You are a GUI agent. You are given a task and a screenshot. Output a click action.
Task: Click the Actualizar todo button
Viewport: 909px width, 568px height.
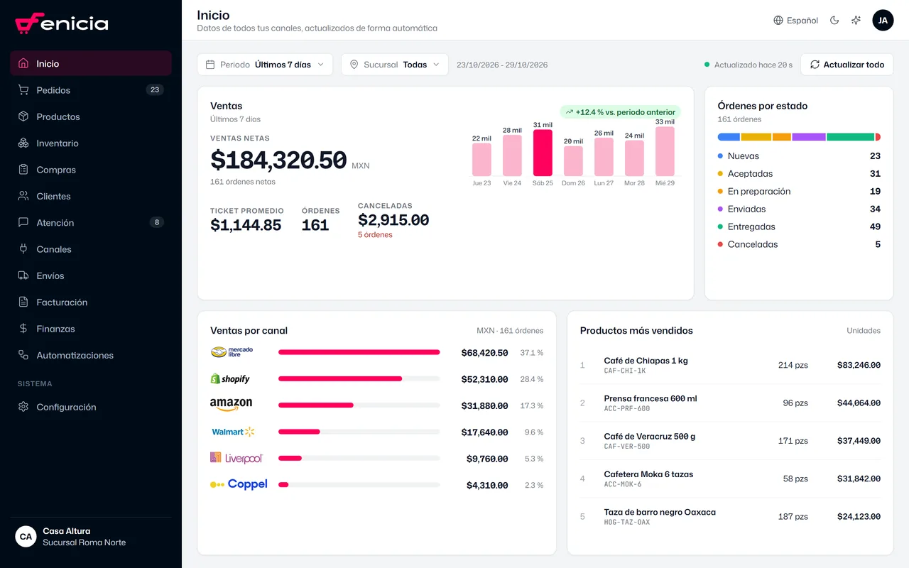(x=847, y=65)
